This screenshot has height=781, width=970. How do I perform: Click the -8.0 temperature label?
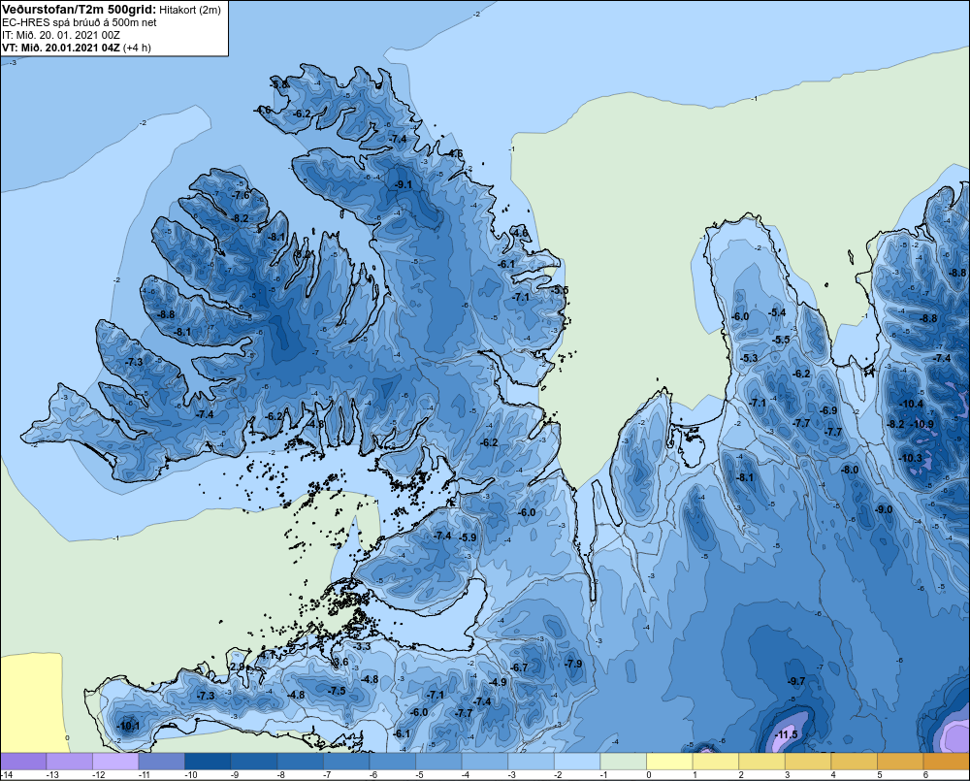(x=851, y=470)
